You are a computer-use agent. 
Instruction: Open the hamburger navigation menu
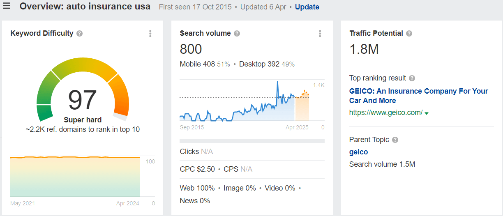click(7, 6)
